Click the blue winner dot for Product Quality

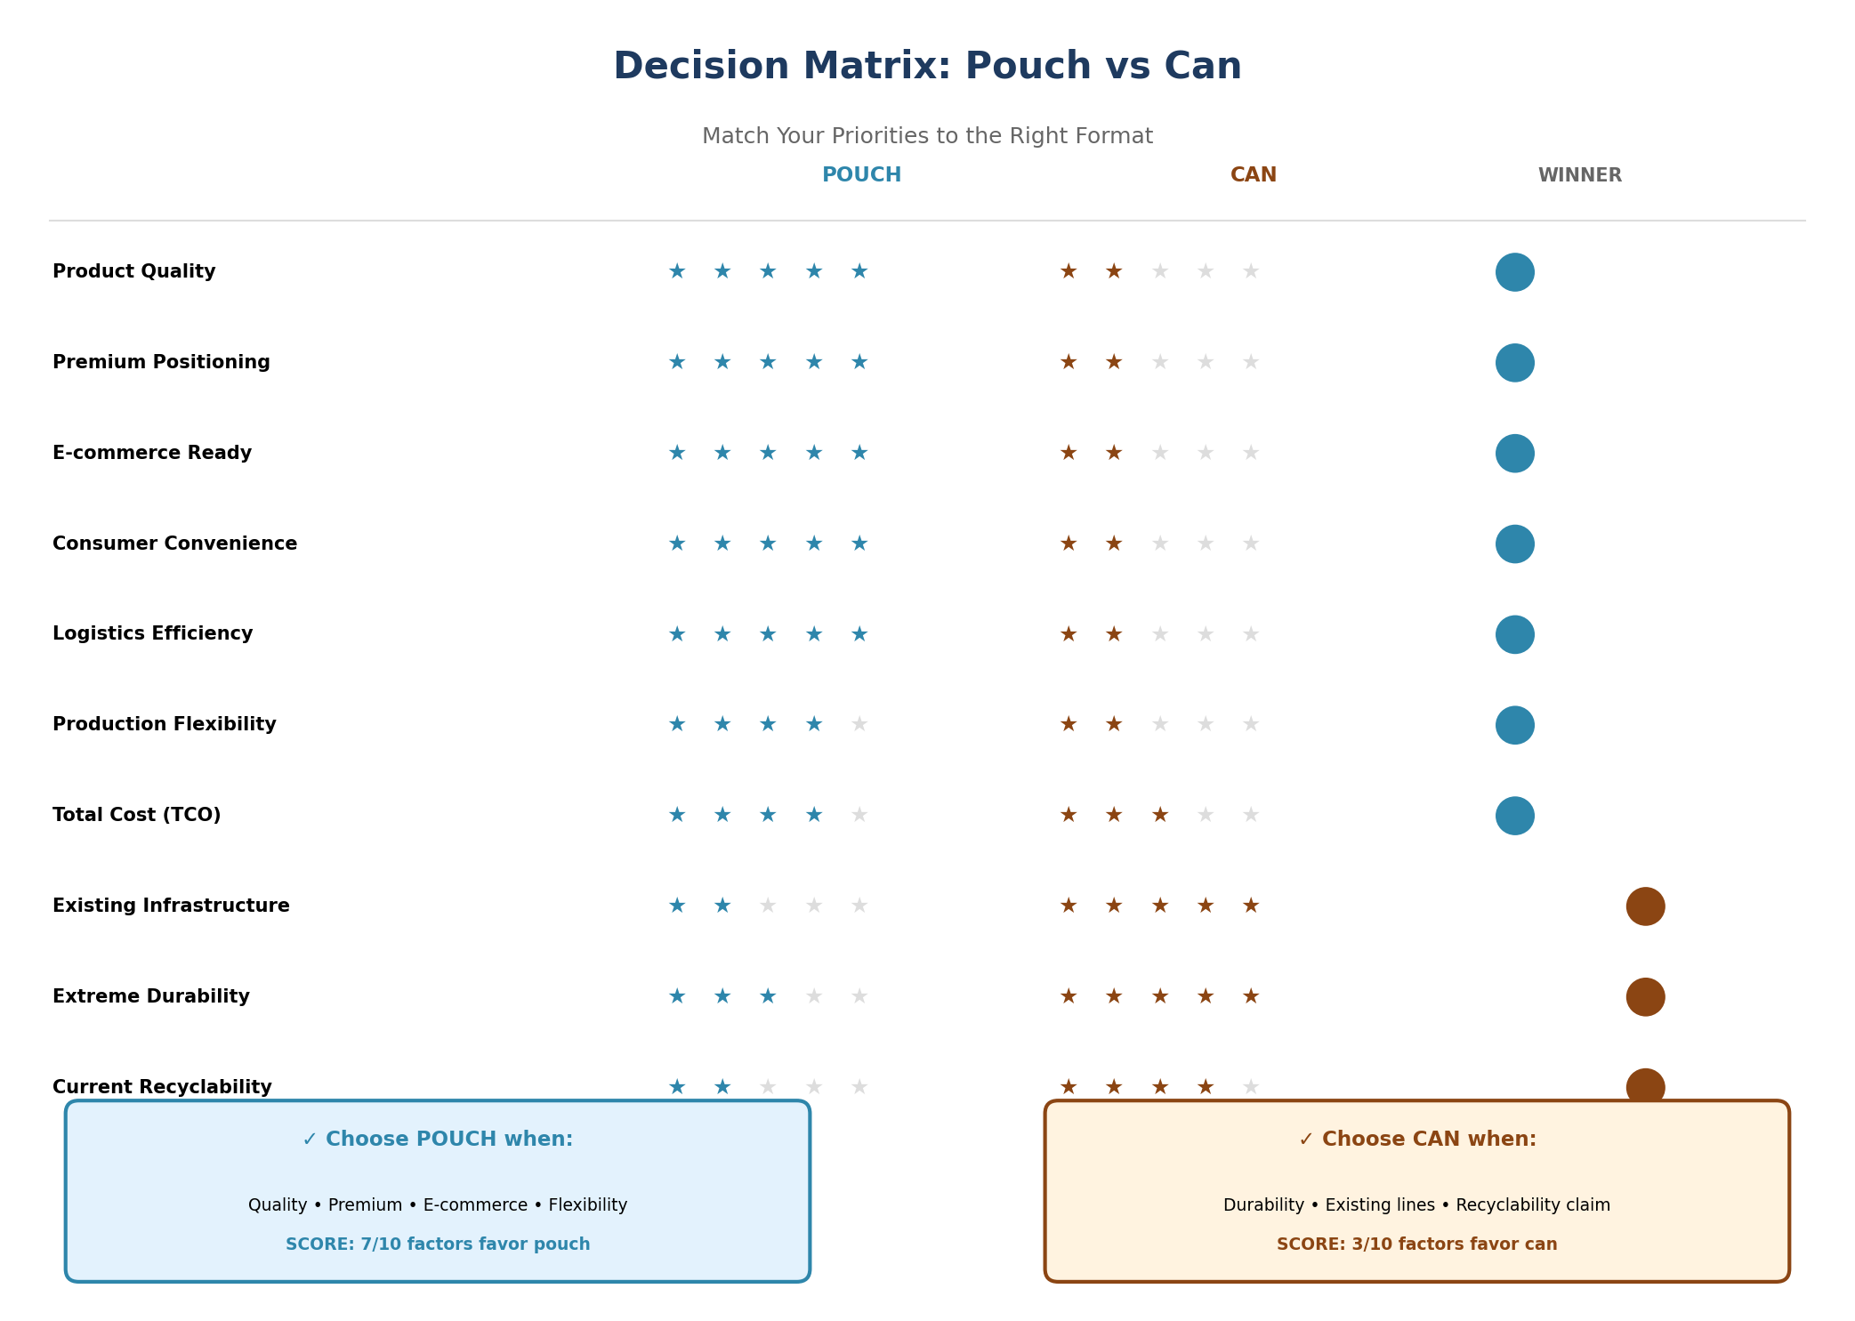[x=1514, y=272]
